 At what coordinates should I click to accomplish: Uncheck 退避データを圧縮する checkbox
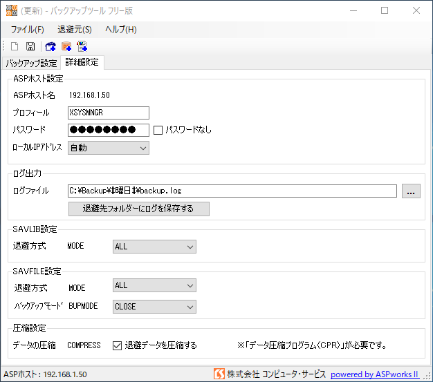[x=117, y=345]
